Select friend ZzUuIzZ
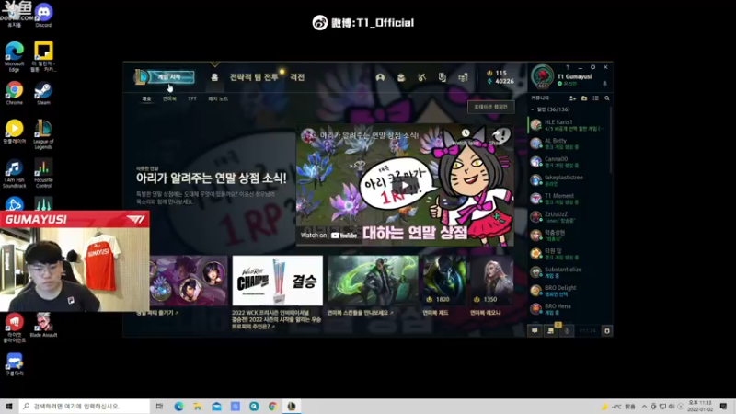This screenshot has width=736, height=414. coord(569,217)
